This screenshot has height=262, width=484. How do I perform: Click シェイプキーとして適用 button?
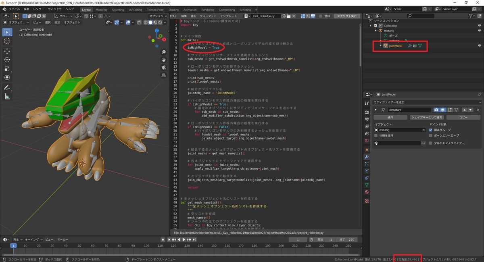coord(426,117)
